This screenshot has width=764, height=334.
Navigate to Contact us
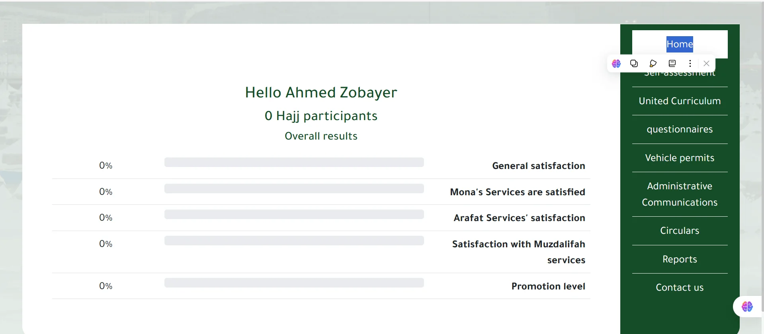click(x=679, y=287)
